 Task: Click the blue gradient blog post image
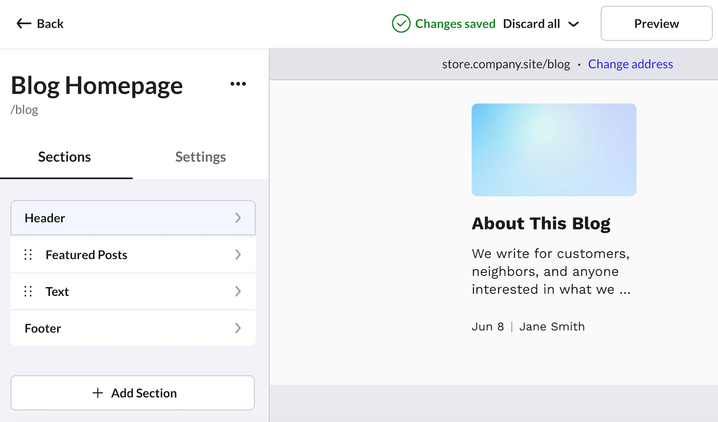point(554,150)
